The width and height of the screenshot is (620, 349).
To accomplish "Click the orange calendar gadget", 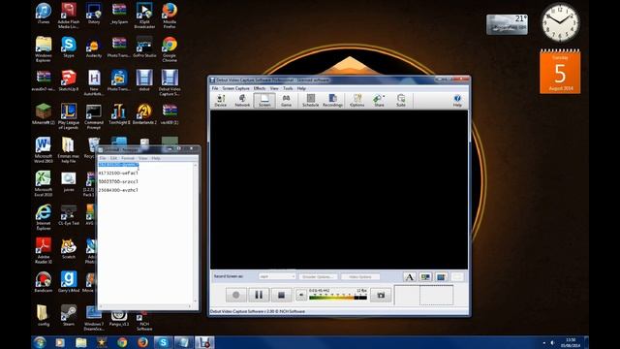I will click(x=560, y=72).
